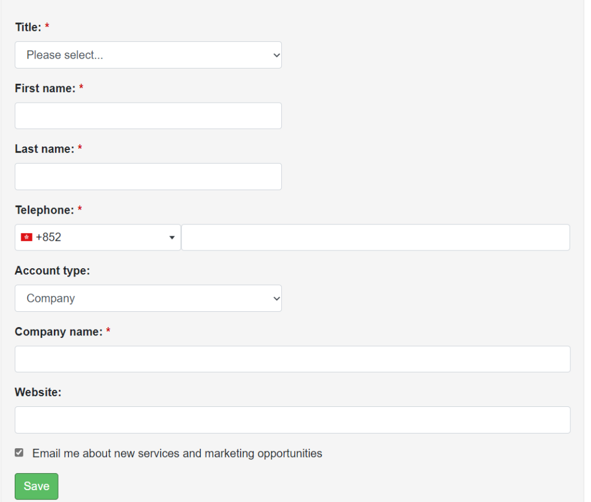Image resolution: width=591 pixels, height=502 pixels.
Task: Focus the First name text field
Action: click(148, 116)
